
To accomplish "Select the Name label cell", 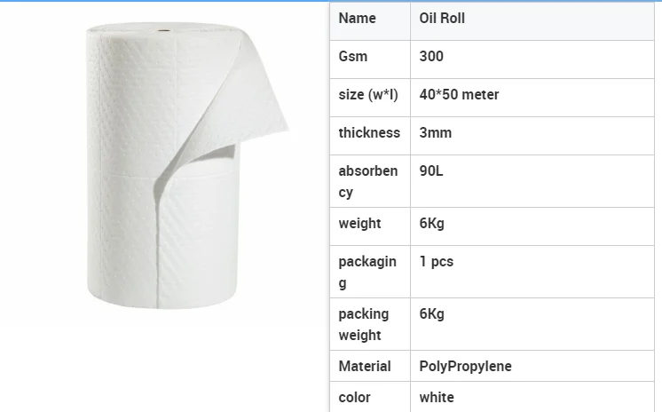I will 370,21.
